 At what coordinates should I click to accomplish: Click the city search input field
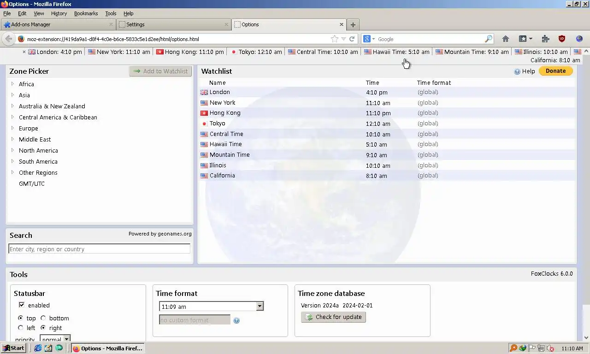tap(100, 249)
